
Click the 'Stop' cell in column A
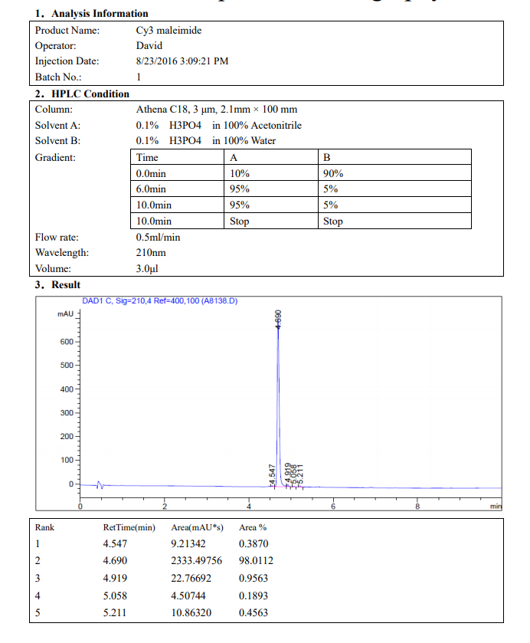(239, 221)
